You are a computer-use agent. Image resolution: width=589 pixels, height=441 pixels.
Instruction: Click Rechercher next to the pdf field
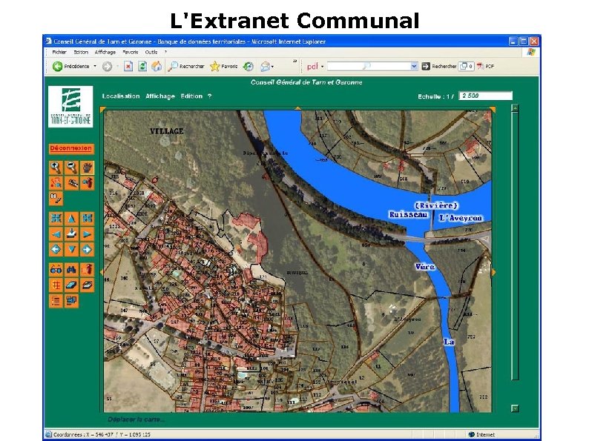pyautogui.click(x=438, y=67)
